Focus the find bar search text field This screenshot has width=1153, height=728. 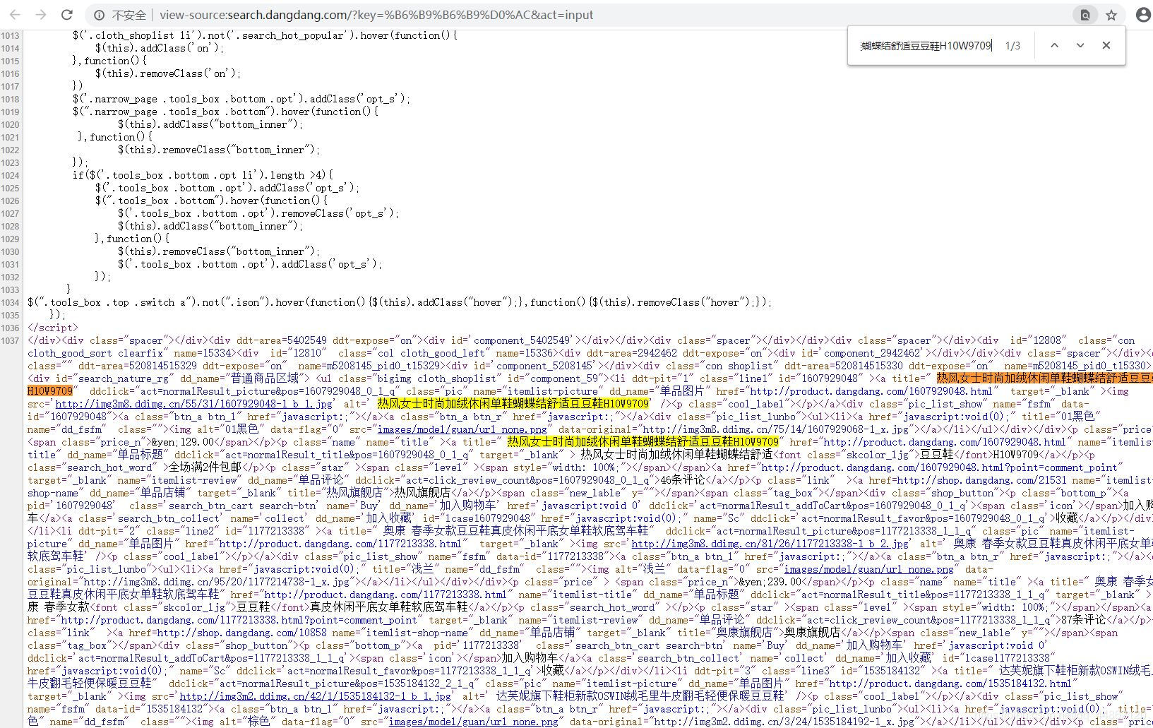click(x=926, y=45)
